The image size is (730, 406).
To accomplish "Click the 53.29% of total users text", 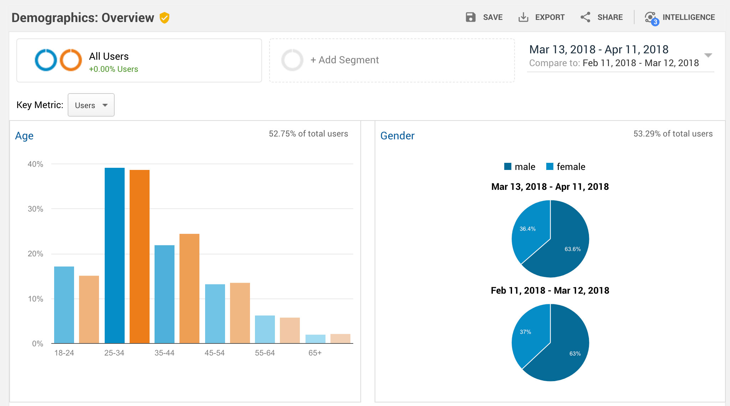I will [673, 134].
